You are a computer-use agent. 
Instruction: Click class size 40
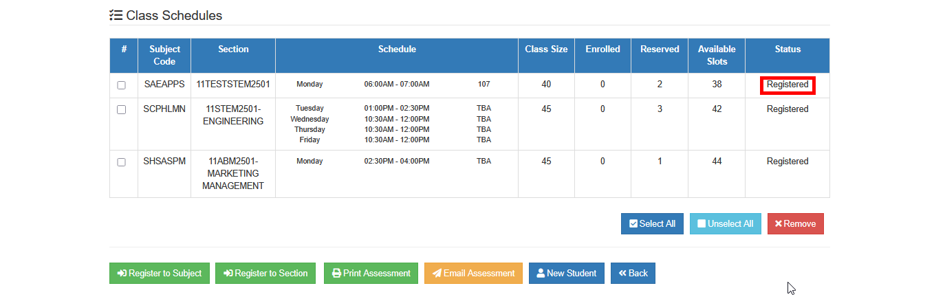point(546,85)
